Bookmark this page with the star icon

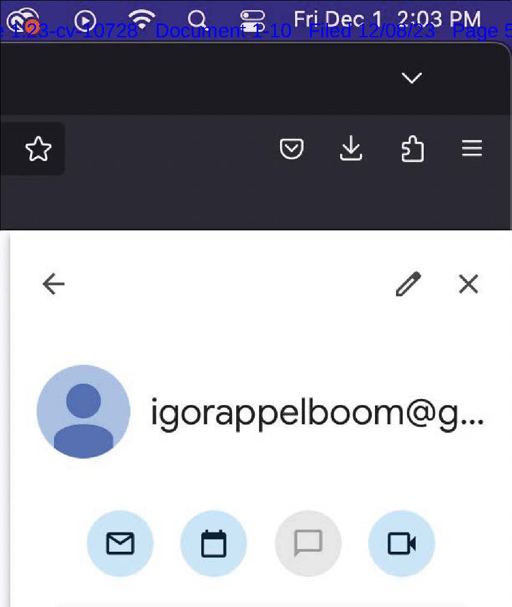tap(38, 148)
